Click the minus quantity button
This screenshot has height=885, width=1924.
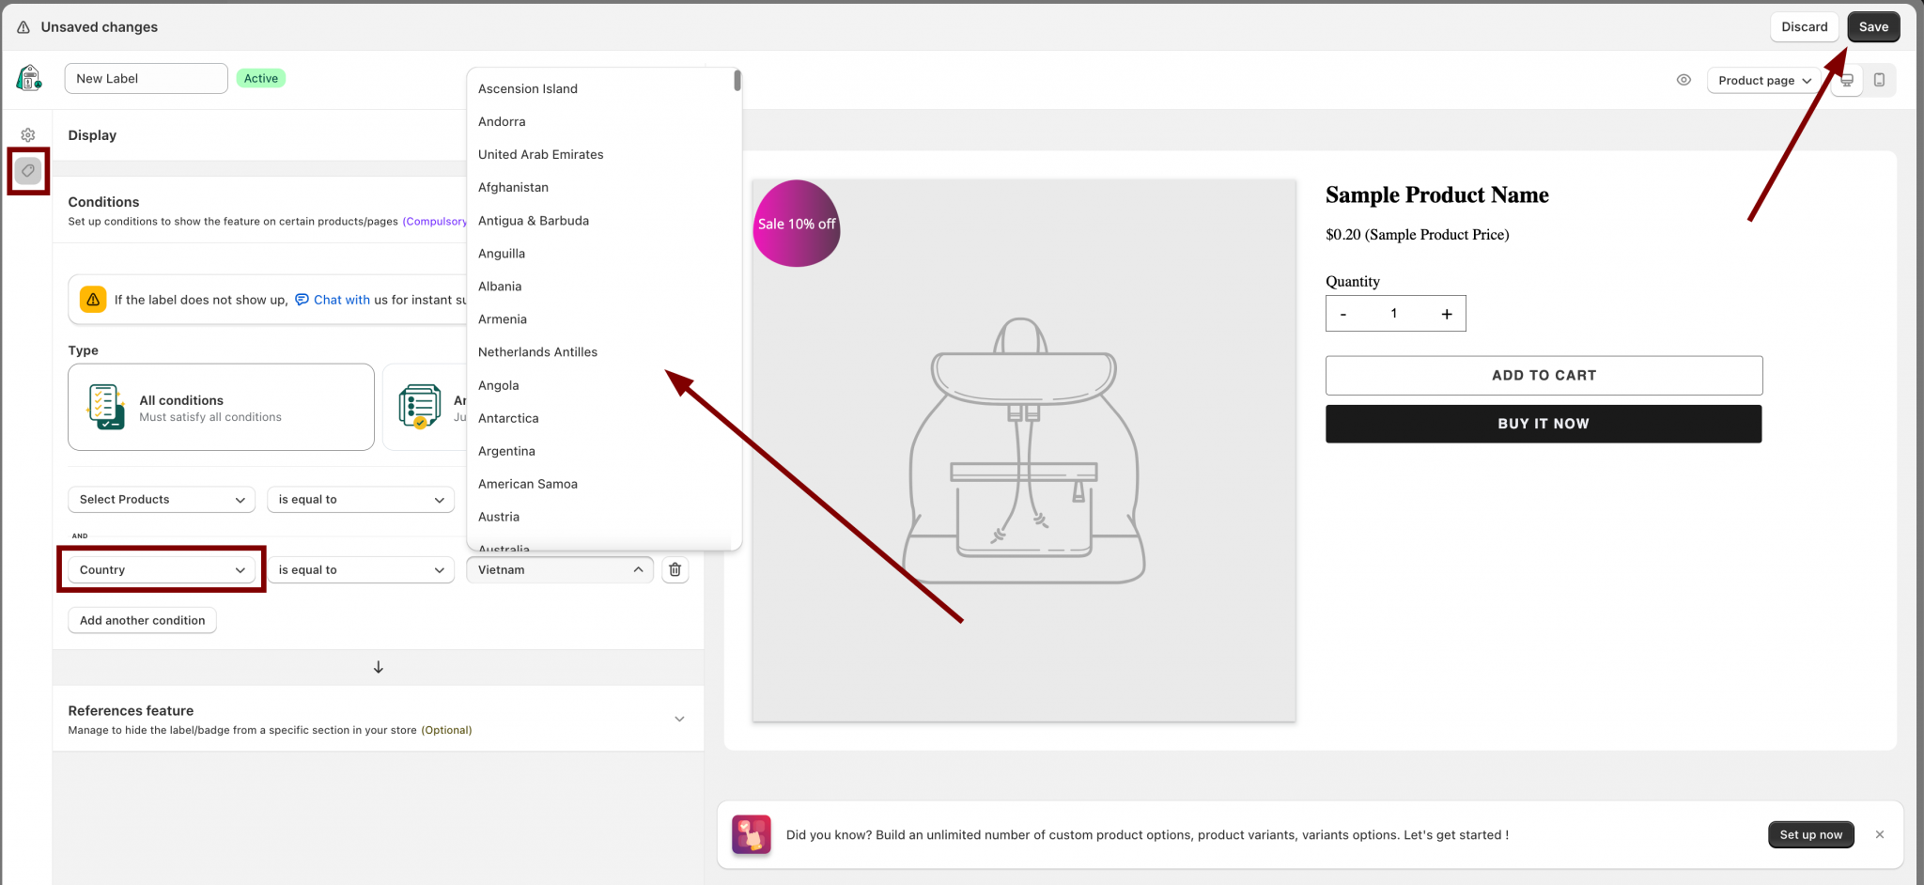coord(1343,314)
